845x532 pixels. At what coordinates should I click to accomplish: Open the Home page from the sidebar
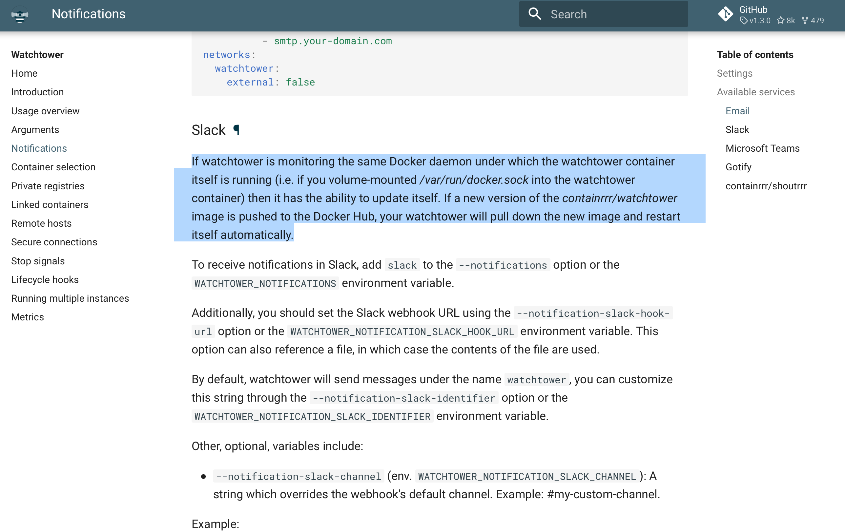(x=24, y=73)
